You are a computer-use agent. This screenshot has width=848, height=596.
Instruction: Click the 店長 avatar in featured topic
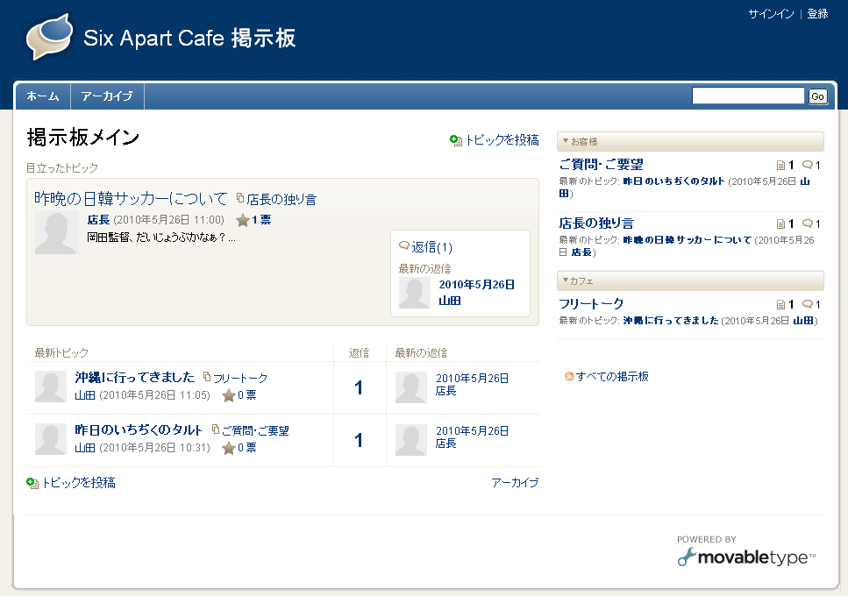(57, 232)
